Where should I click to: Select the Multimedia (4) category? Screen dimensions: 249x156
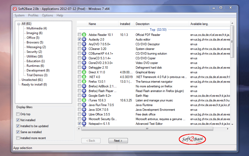pyautogui.click(x=37, y=28)
